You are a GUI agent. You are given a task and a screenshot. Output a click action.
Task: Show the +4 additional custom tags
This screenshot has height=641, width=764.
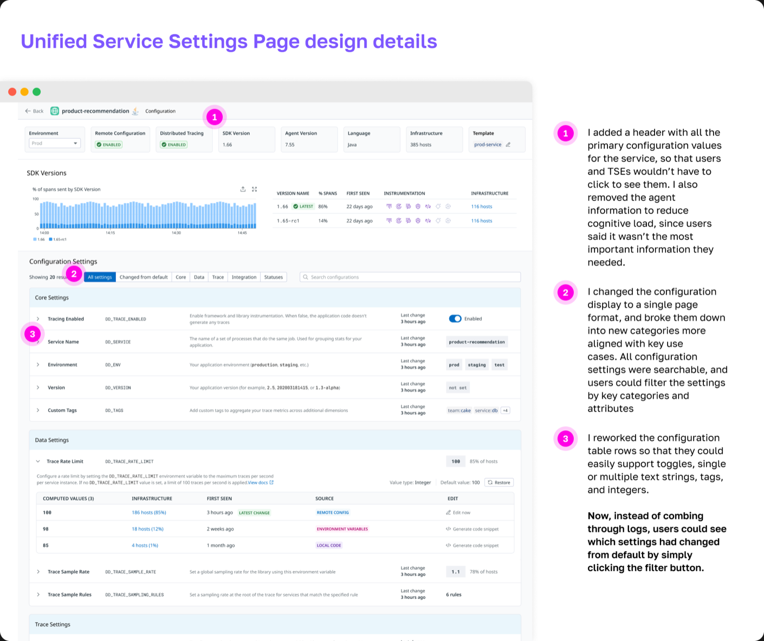click(x=505, y=410)
